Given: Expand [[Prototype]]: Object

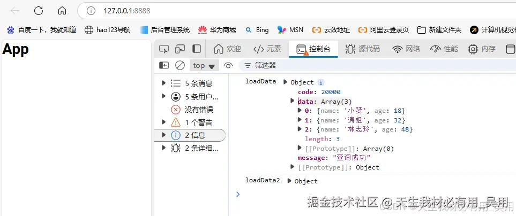Looking at the screenshot, I should point(292,167).
